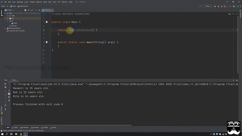Open the Refactor menu
This screenshot has width=242, height=136.
pyautogui.click(x=39, y=2)
